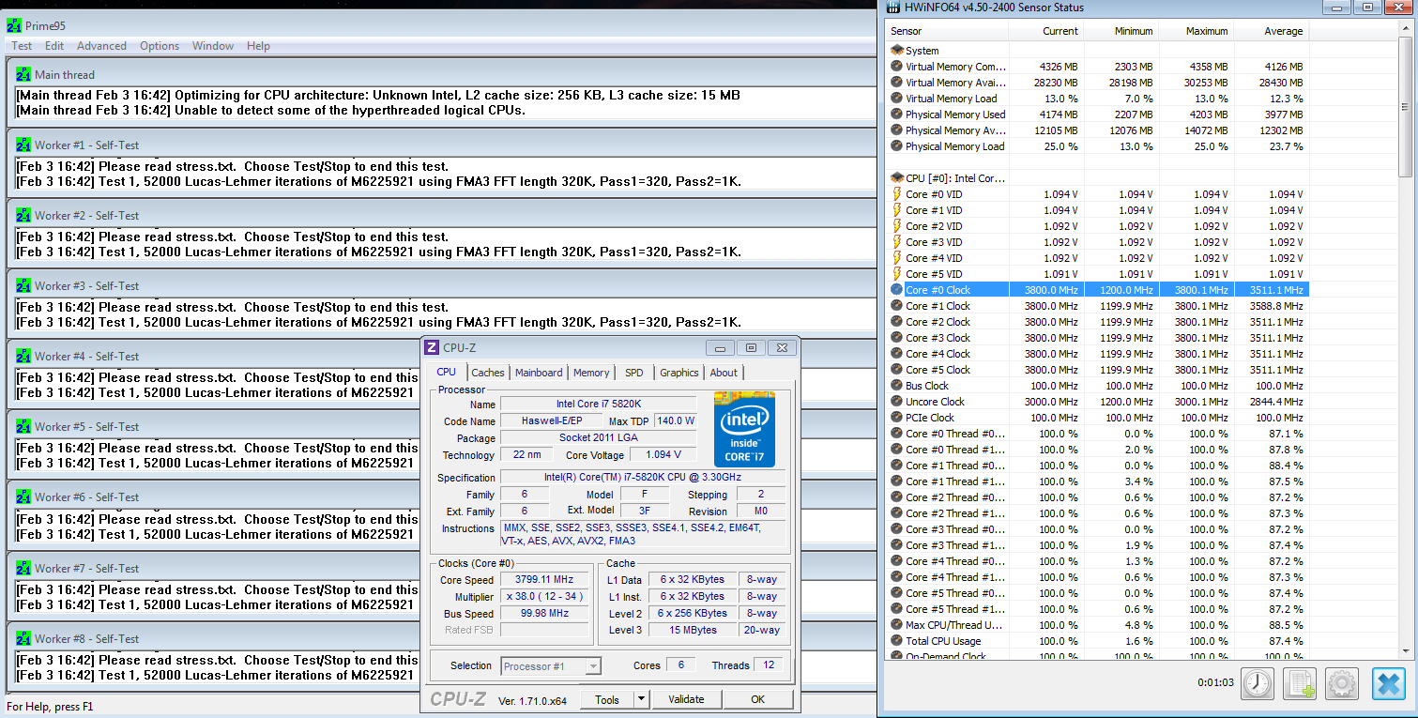Switch to the Caches tab in CPU-Z

(488, 373)
